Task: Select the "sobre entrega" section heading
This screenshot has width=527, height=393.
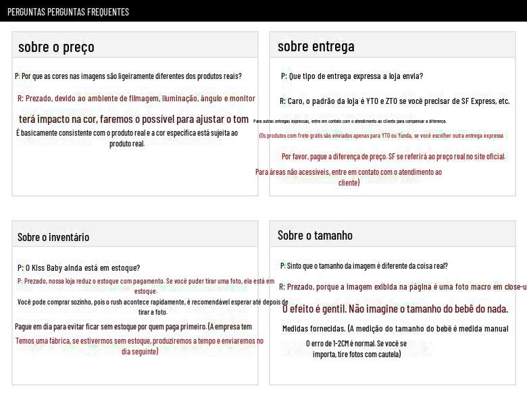Action: point(316,46)
